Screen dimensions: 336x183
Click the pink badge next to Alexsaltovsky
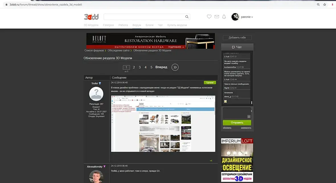(104, 166)
